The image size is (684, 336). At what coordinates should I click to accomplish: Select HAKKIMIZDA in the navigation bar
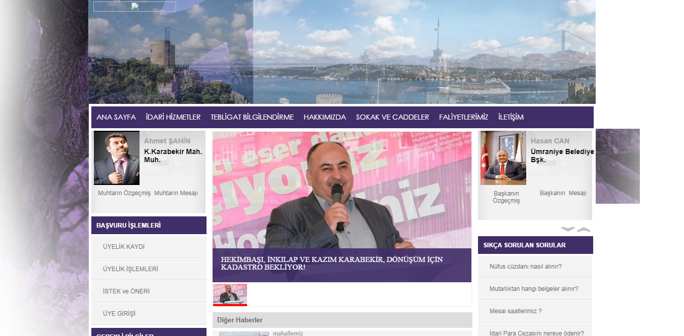point(325,117)
